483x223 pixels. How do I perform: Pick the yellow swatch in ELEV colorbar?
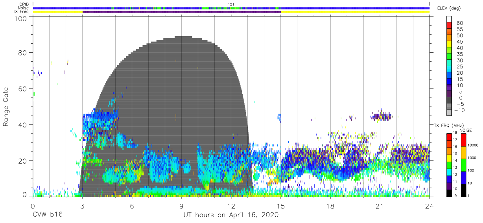449,44
